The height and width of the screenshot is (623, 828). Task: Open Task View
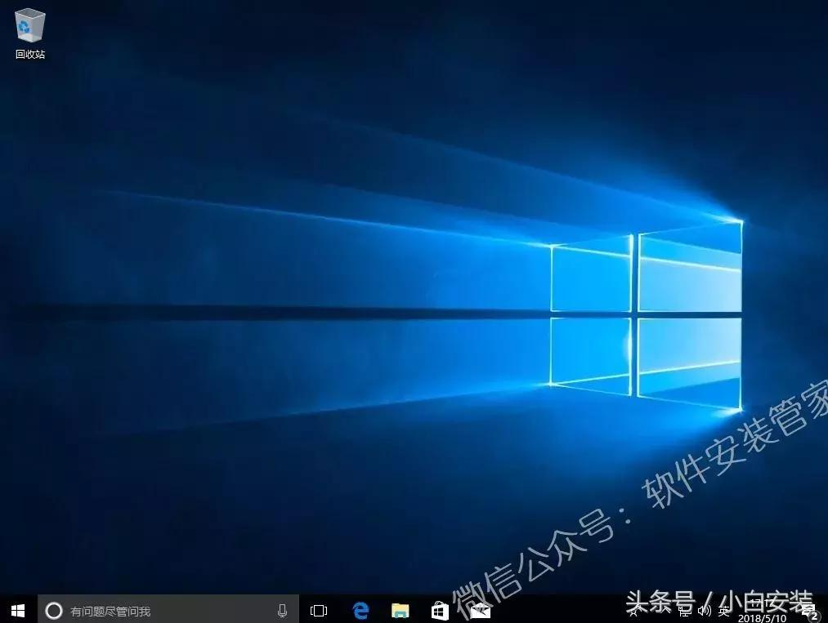click(318, 610)
